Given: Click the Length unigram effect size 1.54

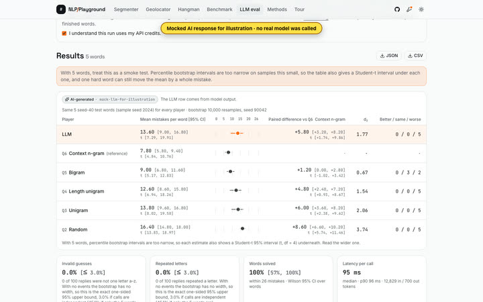Looking at the screenshot, I should 362,191.
